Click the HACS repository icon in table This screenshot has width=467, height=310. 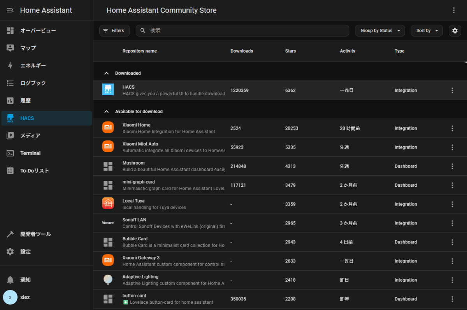[108, 90]
